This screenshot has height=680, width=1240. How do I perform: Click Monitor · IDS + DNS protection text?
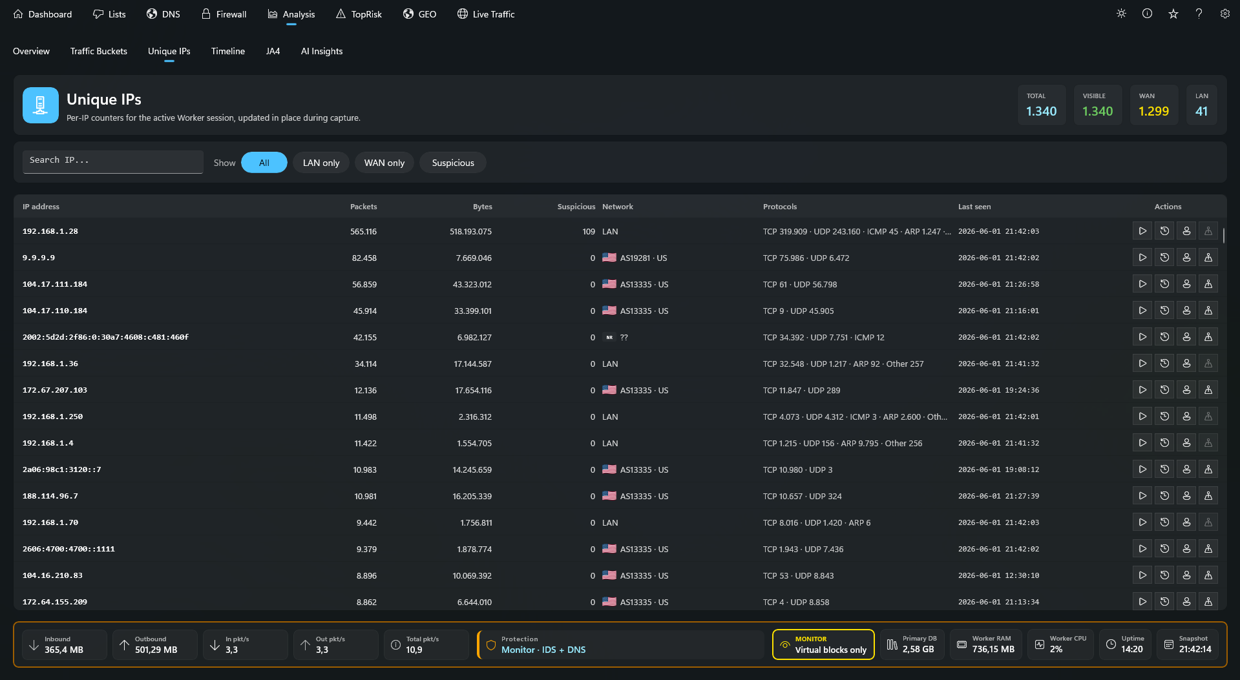[x=543, y=650]
